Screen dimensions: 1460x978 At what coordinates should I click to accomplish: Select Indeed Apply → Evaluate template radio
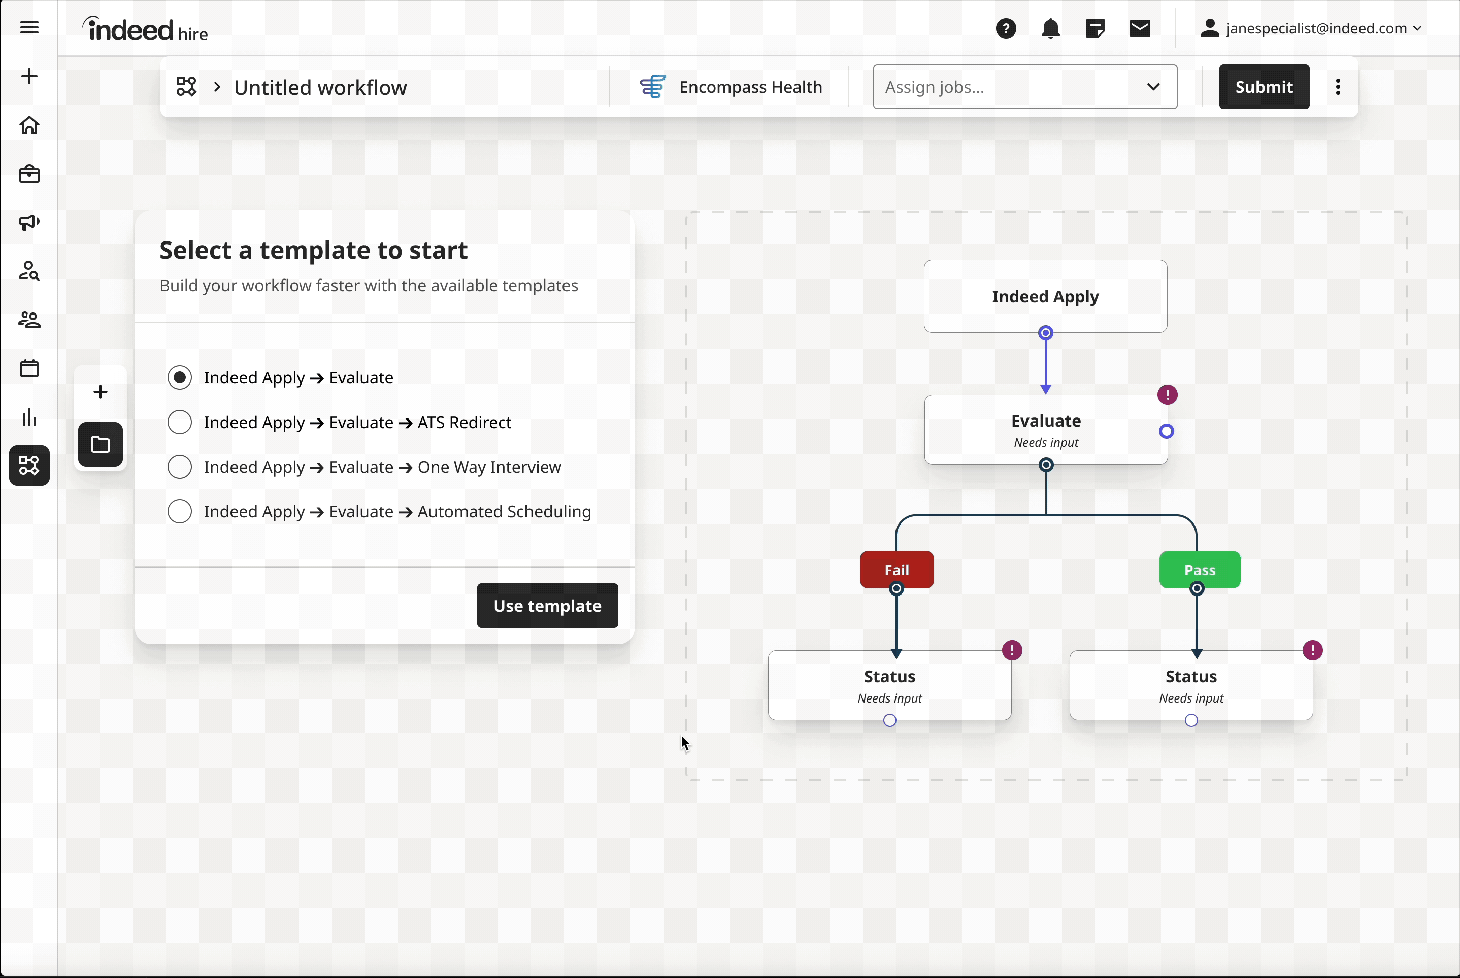[x=180, y=377]
